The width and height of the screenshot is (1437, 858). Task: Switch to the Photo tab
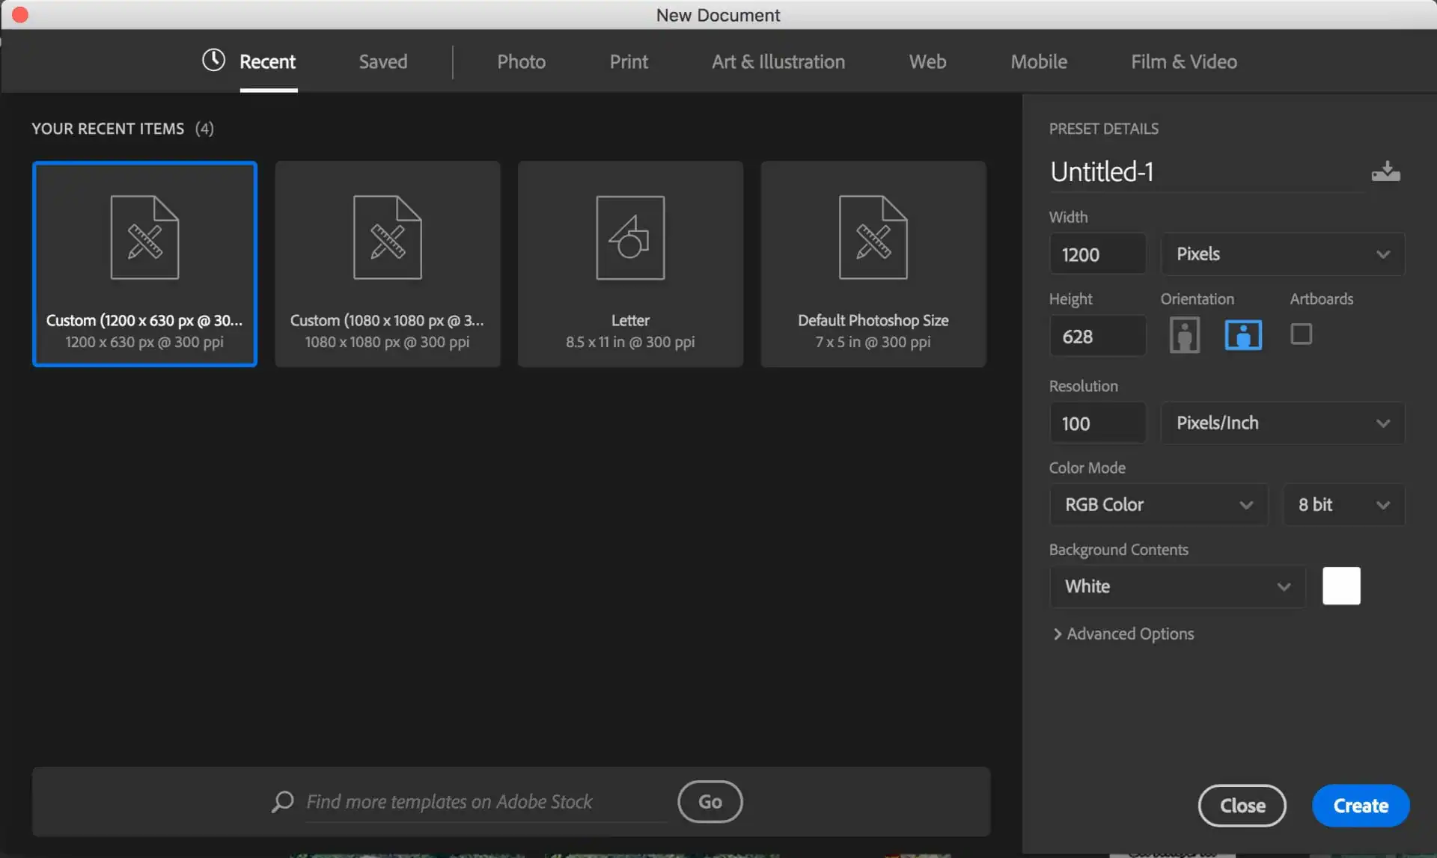pyautogui.click(x=521, y=61)
